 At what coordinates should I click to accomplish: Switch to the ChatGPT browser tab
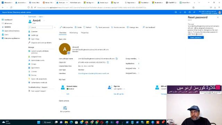(x=171, y=2)
